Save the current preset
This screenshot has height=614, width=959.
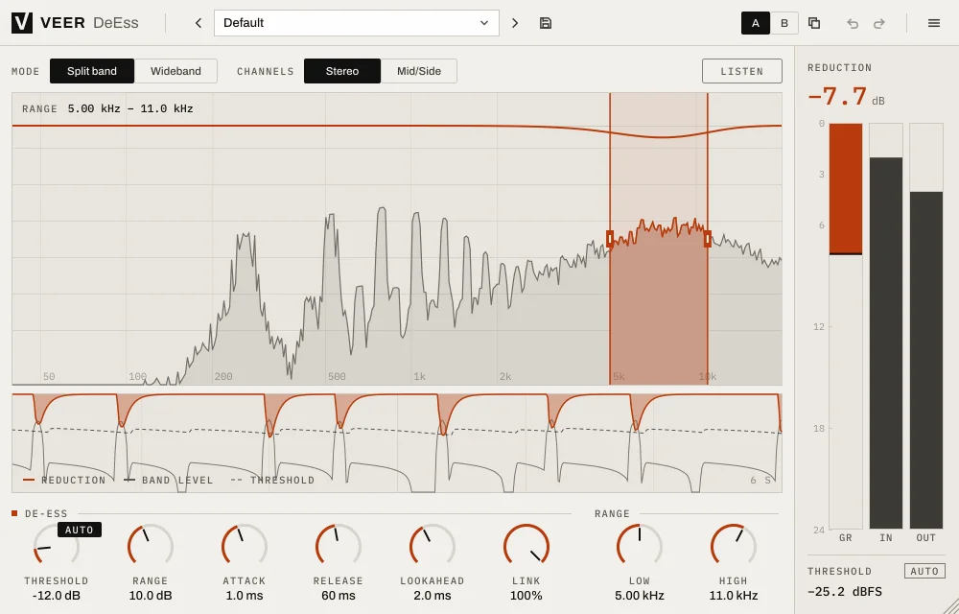click(x=546, y=23)
